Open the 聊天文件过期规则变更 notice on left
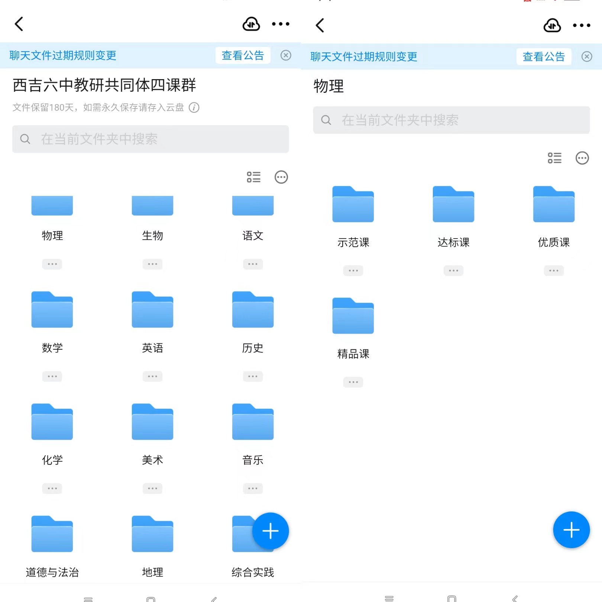Image resolution: width=602 pixels, height=602 pixels. 63,56
